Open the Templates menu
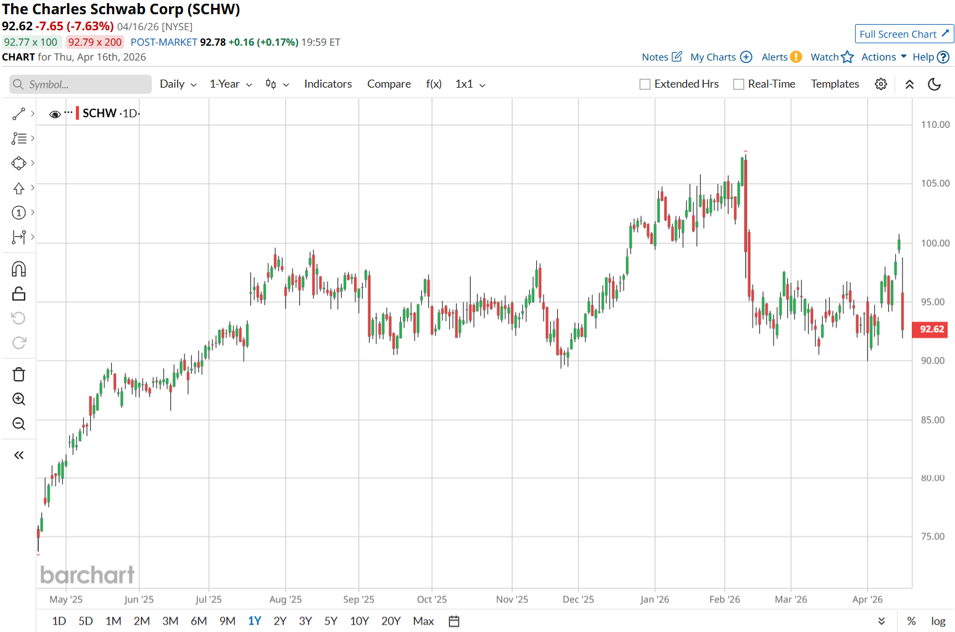 pos(835,84)
